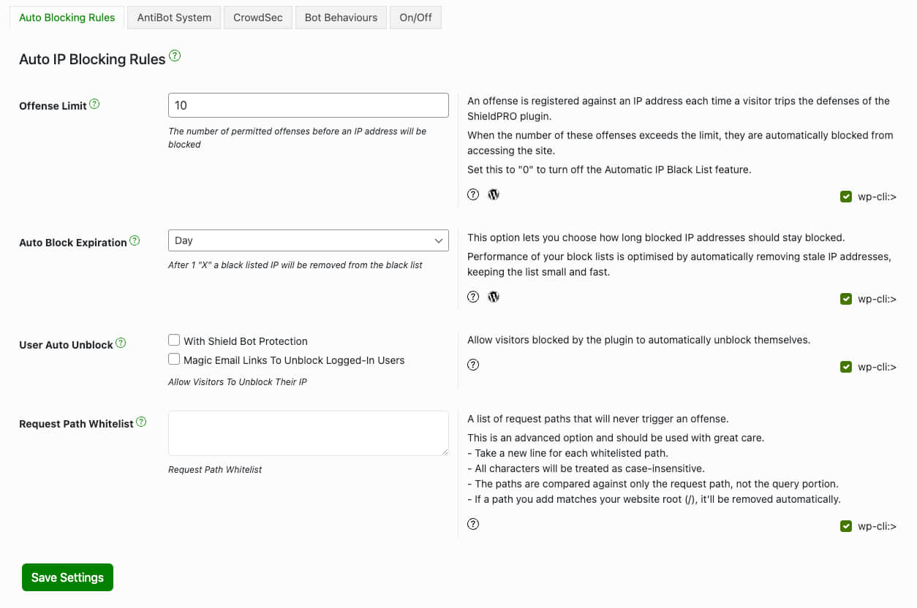Open the WordPress icon under Offense Limit description
This screenshot has width=917, height=608.
(x=494, y=194)
